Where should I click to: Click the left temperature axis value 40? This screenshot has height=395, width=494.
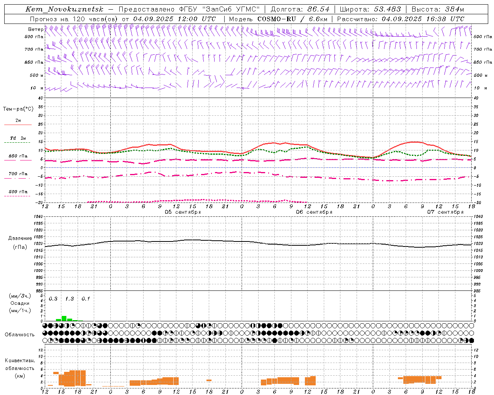[41, 98]
